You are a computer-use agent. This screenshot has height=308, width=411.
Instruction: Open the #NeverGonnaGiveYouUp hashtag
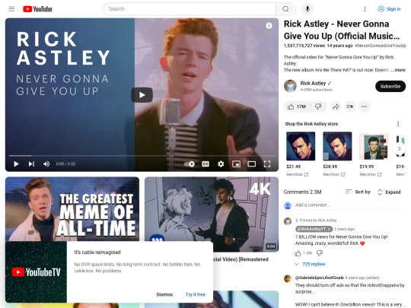(381, 46)
